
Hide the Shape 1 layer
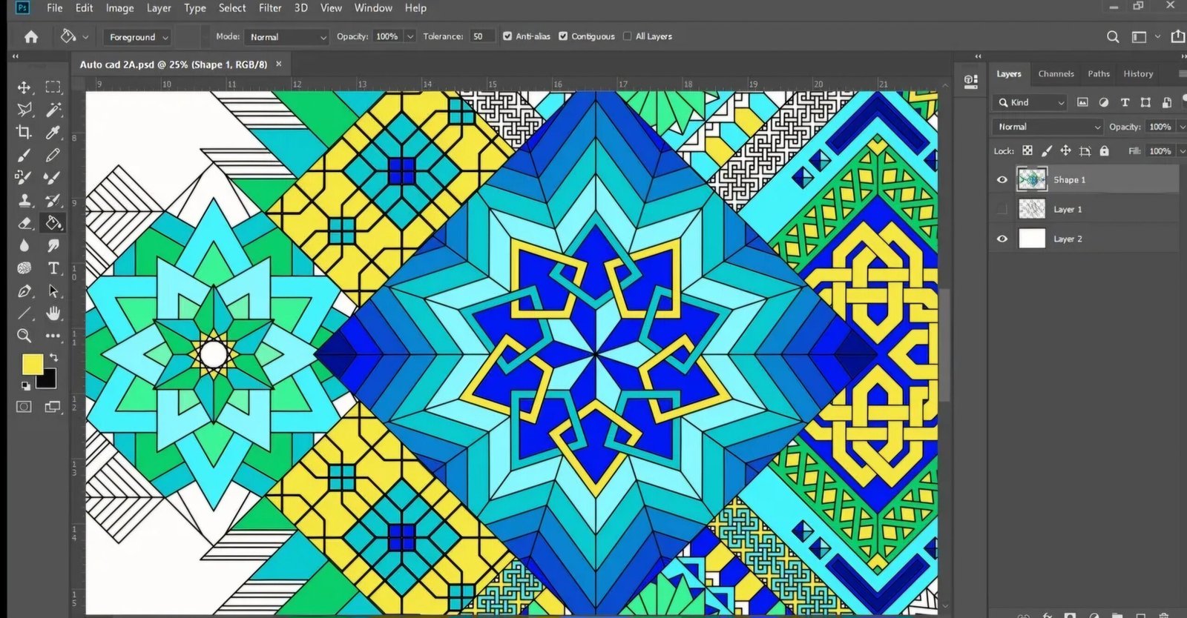click(1002, 179)
